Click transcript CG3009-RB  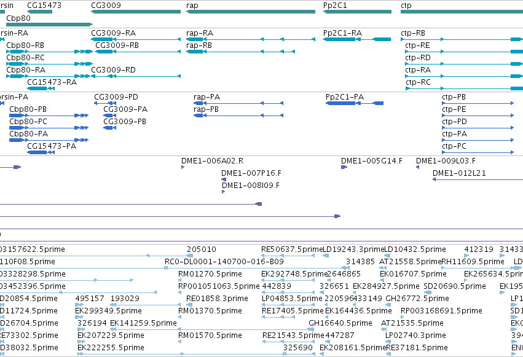click(117, 45)
